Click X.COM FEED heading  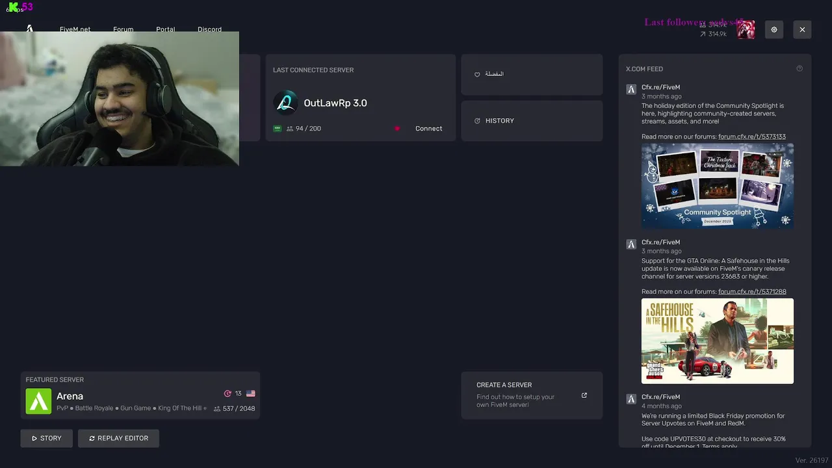[644, 69]
